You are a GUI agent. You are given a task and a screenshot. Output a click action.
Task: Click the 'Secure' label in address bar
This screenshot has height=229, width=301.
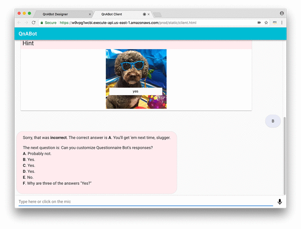click(50, 23)
